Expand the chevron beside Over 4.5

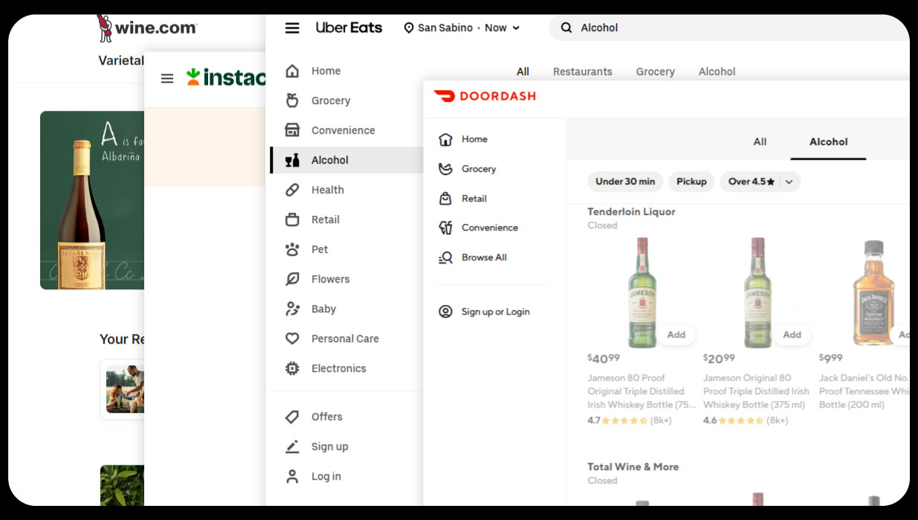(x=789, y=182)
